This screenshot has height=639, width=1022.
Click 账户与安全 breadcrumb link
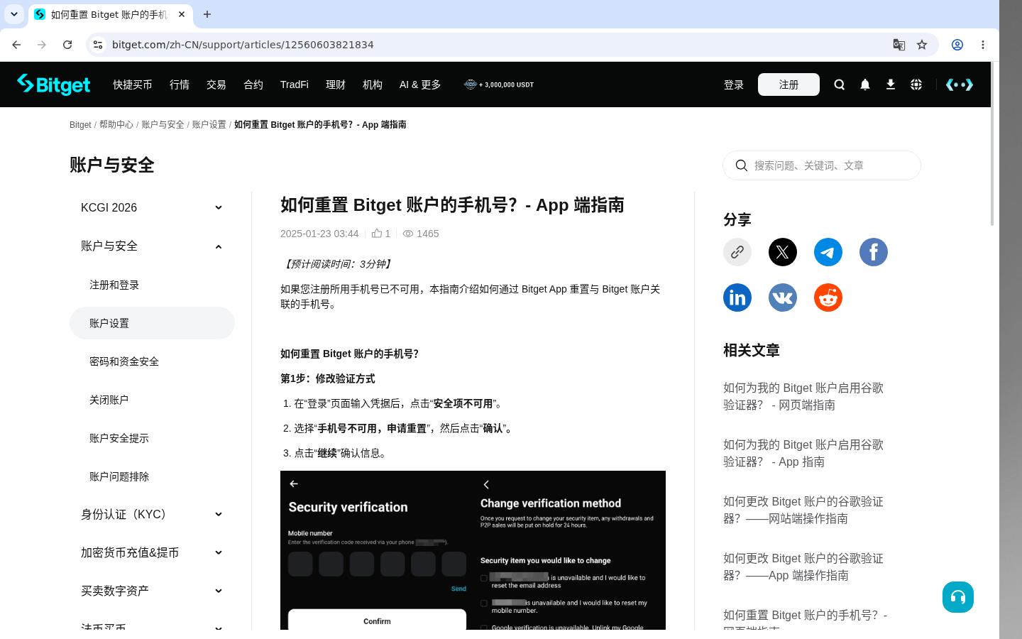click(x=163, y=124)
